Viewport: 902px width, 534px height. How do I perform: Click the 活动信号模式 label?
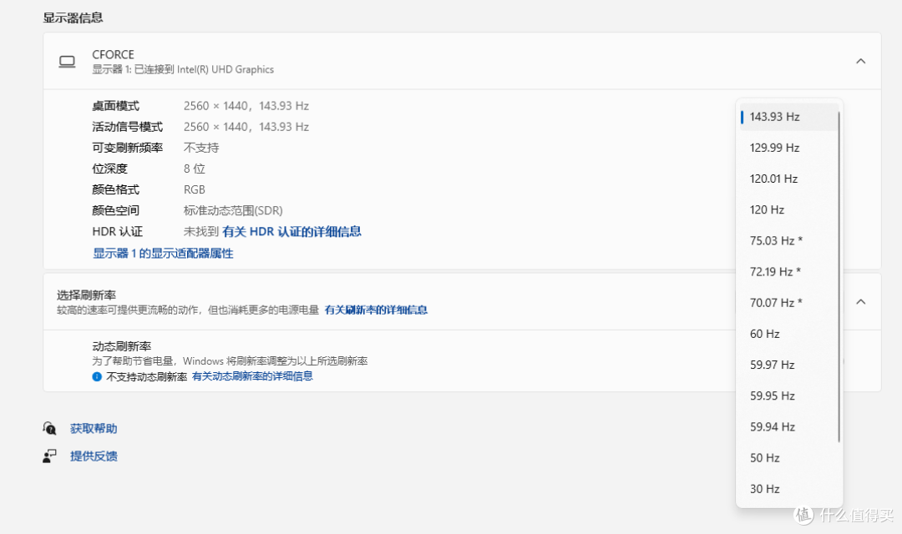127,127
